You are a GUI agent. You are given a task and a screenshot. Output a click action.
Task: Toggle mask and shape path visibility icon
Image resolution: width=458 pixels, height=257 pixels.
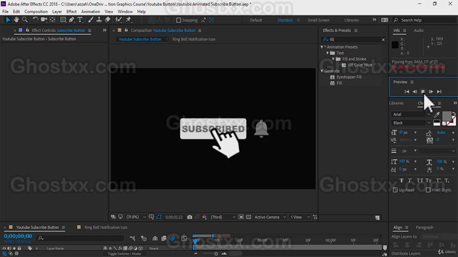pyautogui.click(x=159, y=217)
